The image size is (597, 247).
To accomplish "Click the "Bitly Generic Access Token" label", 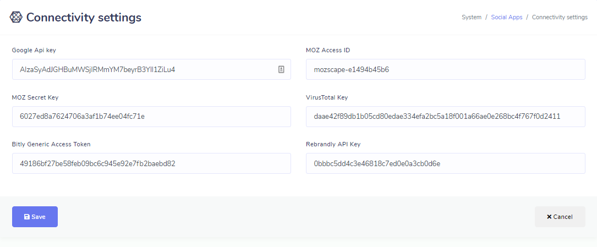I will (51, 144).
